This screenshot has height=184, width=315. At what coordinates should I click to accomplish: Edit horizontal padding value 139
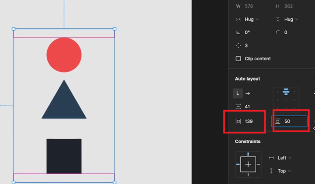(249, 121)
